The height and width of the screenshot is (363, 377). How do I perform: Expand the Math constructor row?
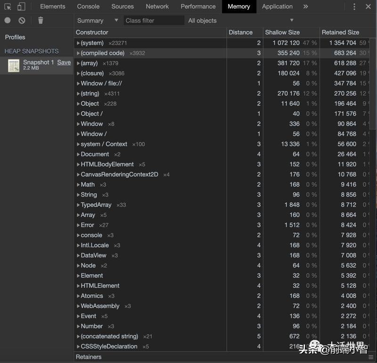[x=79, y=184]
